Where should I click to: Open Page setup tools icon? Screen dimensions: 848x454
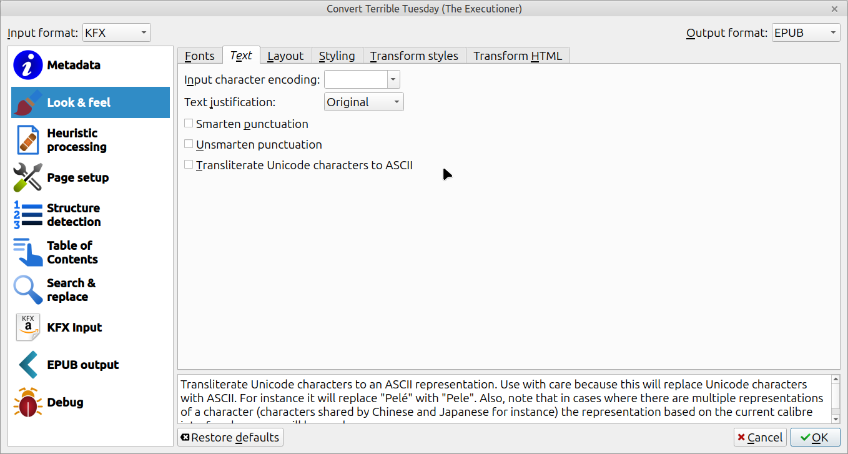point(28,177)
